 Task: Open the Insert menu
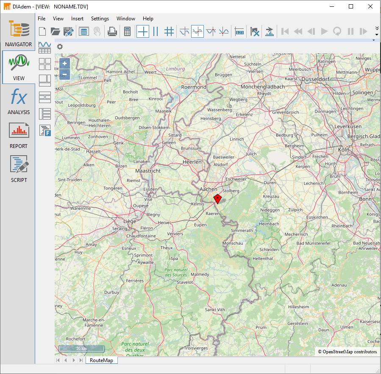(77, 19)
